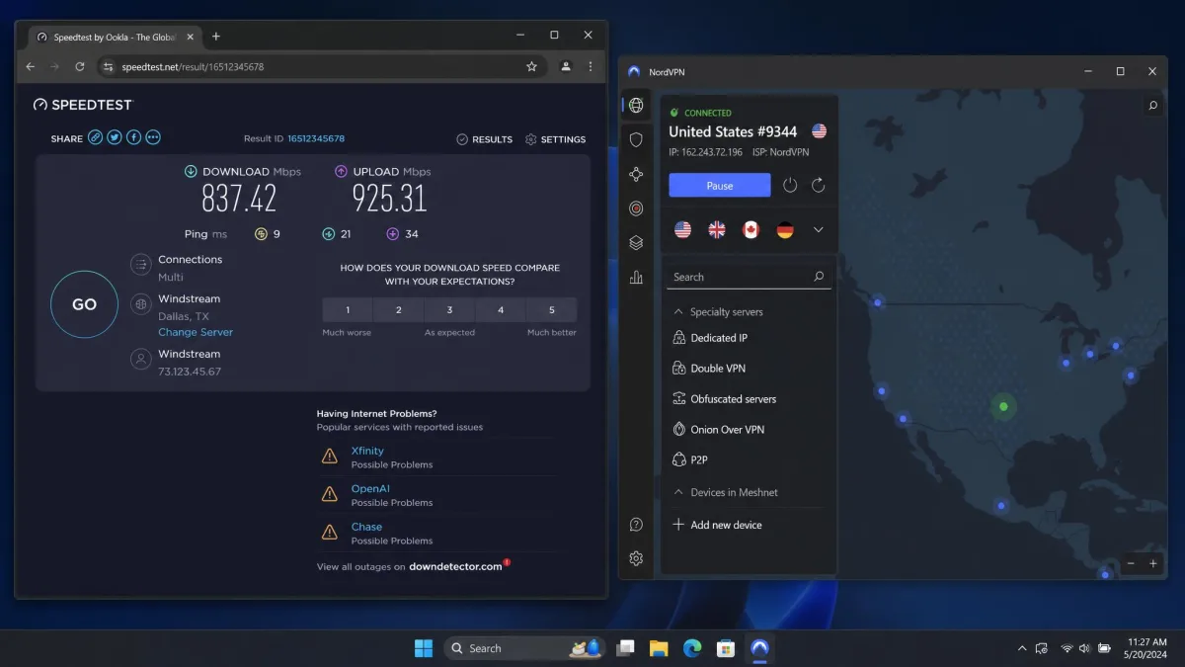Open a new Chrome tab
Screen dimensions: 1185x667
click(x=216, y=37)
